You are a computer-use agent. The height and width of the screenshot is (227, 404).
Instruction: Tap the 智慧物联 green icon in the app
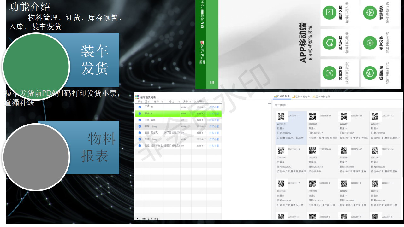[x=369, y=13]
